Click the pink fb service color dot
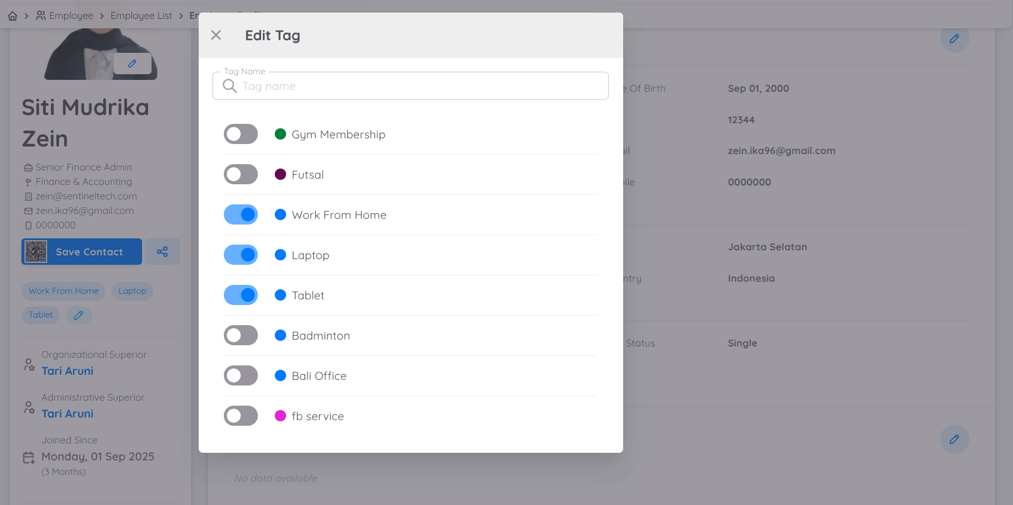This screenshot has height=505, width=1013. tap(280, 416)
